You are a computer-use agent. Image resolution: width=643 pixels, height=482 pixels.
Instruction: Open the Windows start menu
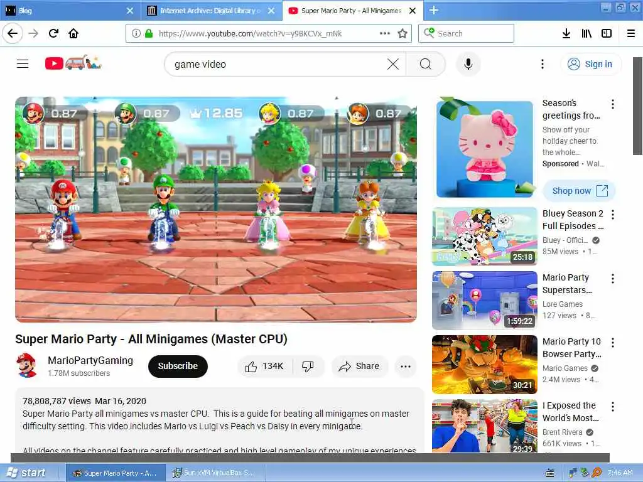point(27,473)
